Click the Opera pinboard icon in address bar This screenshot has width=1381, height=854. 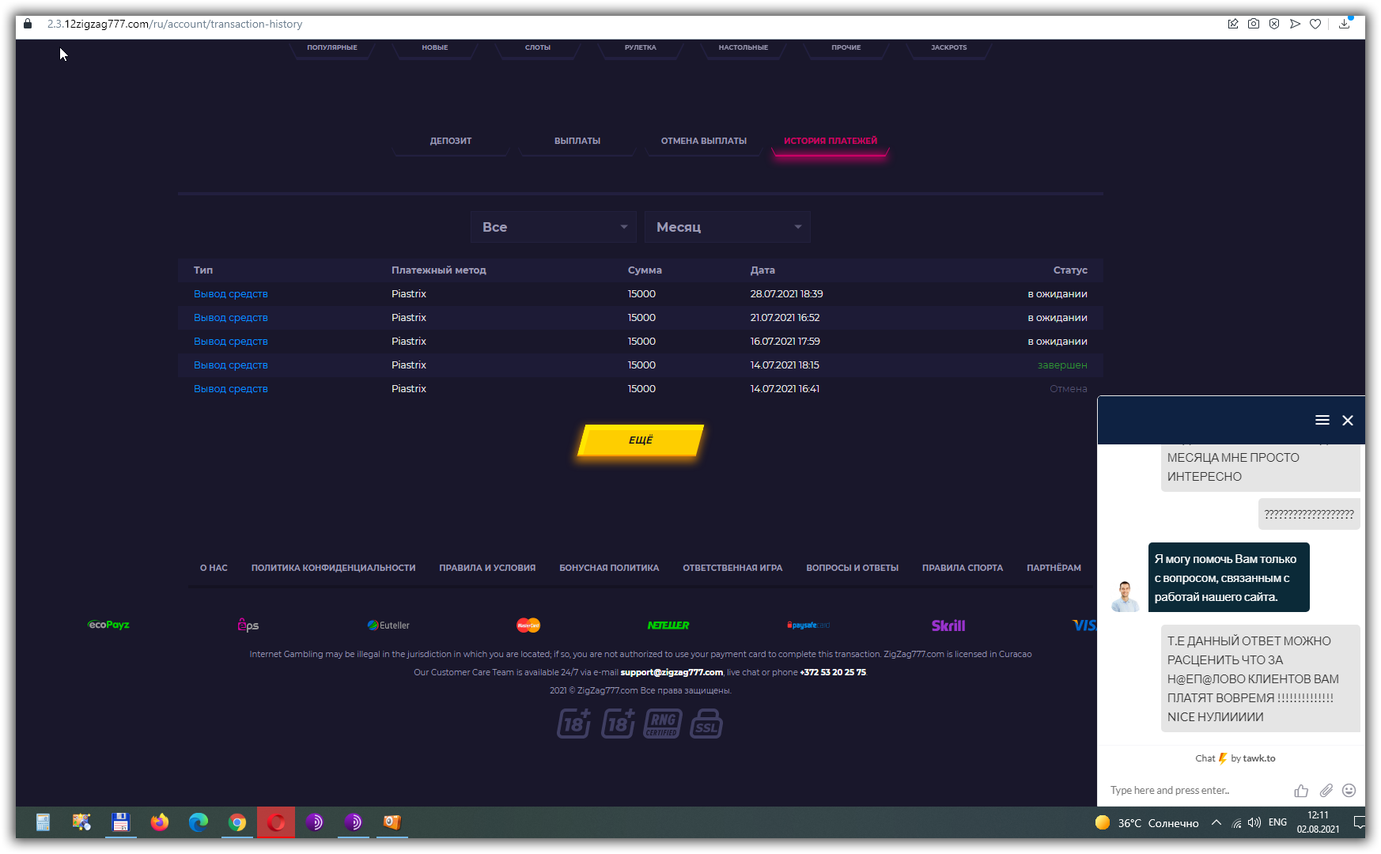click(x=1233, y=24)
